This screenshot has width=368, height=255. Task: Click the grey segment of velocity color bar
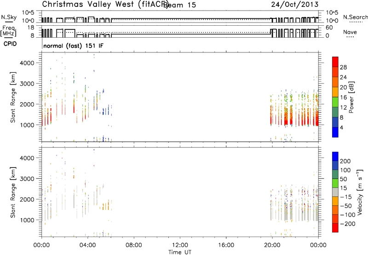[x=335, y=192]
